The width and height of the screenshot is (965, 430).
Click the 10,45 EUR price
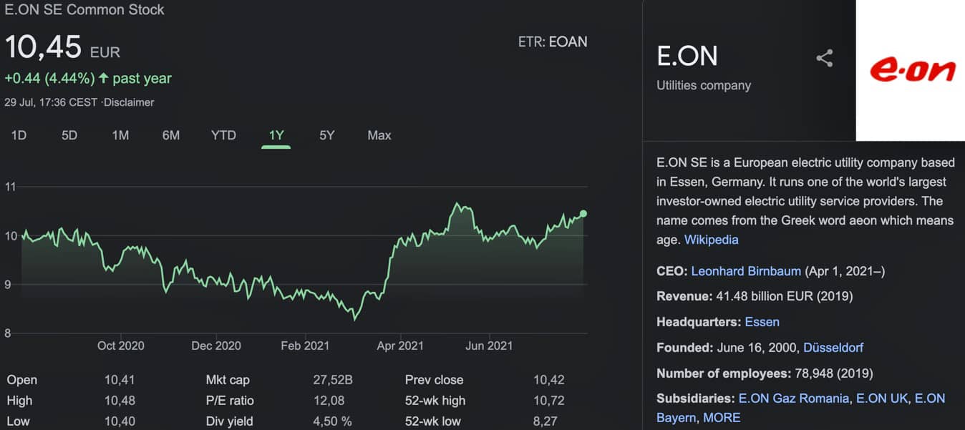click(62, 47)
